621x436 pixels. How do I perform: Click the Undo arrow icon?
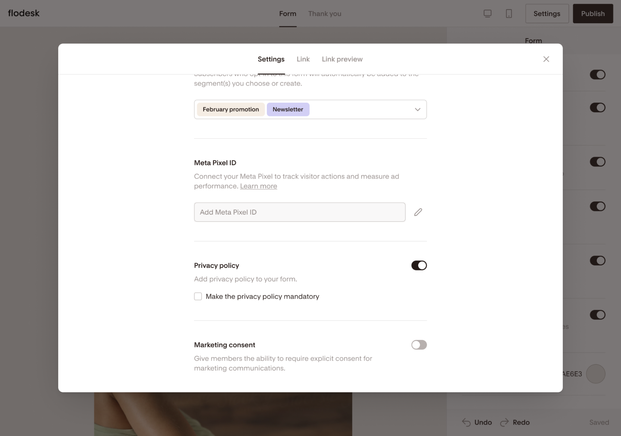tap(466, 422)
